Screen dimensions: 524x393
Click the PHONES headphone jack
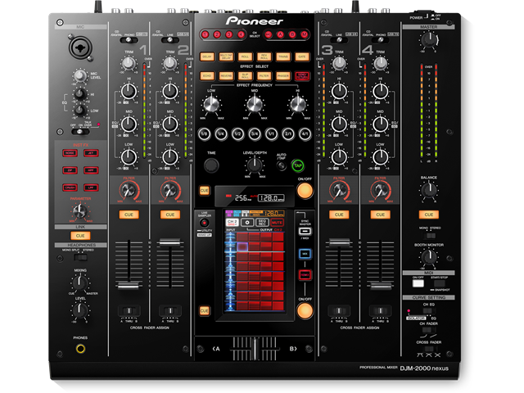80,348
